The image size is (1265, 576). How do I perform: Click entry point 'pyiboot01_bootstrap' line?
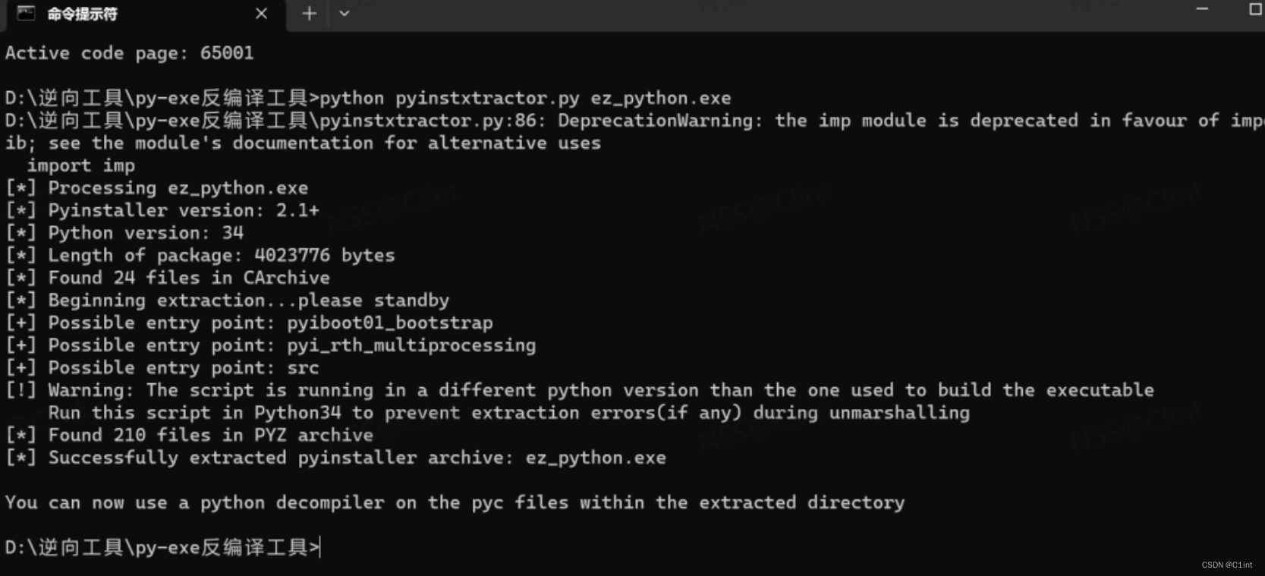249,323
